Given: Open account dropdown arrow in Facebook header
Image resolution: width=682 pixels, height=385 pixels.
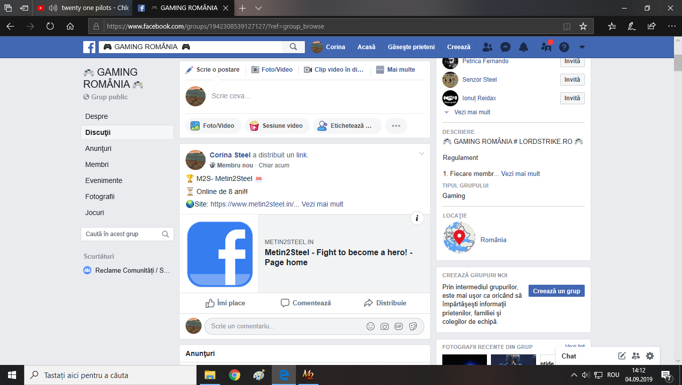Looking at the screenshot, I should pos(582,47).
